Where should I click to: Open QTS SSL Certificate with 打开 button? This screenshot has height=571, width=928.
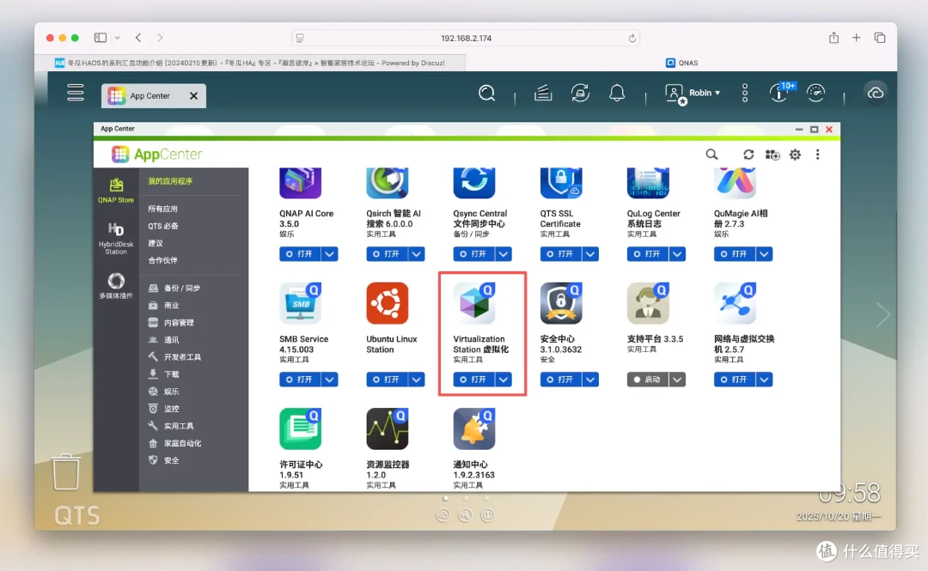click(561, 254)
